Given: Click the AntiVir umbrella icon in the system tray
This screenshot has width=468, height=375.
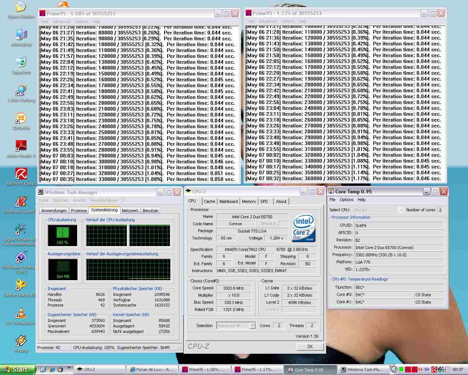Looking at the screenshot, I should tap(434, 370).
